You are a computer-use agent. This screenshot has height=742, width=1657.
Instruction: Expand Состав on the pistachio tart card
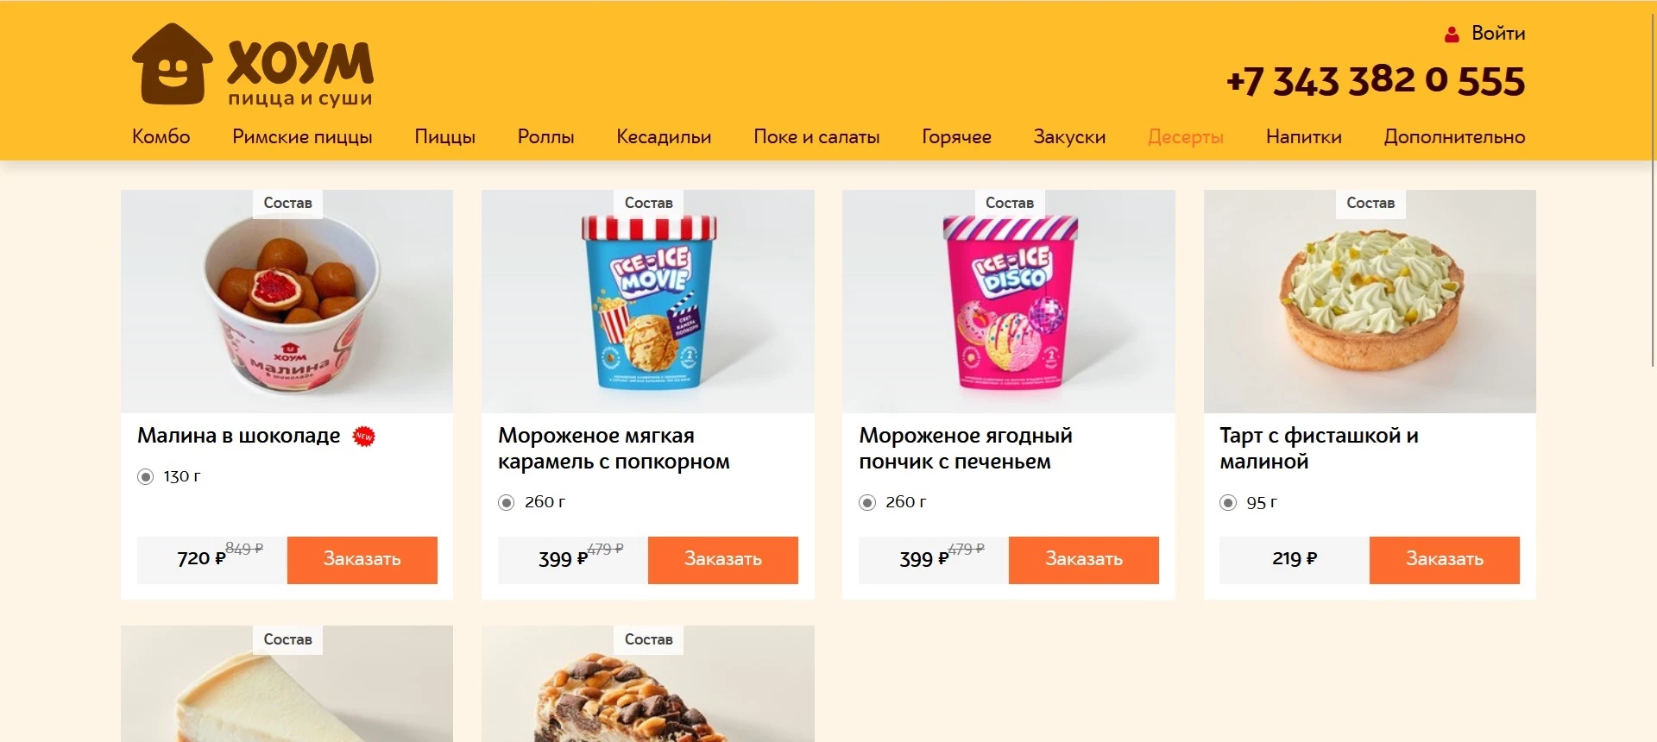coord(1370,204)
